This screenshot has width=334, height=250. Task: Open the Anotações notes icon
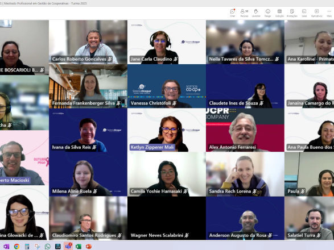[292, 13]
